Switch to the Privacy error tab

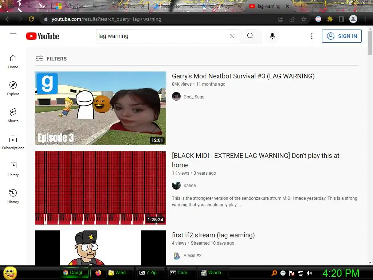click(125, 6)
